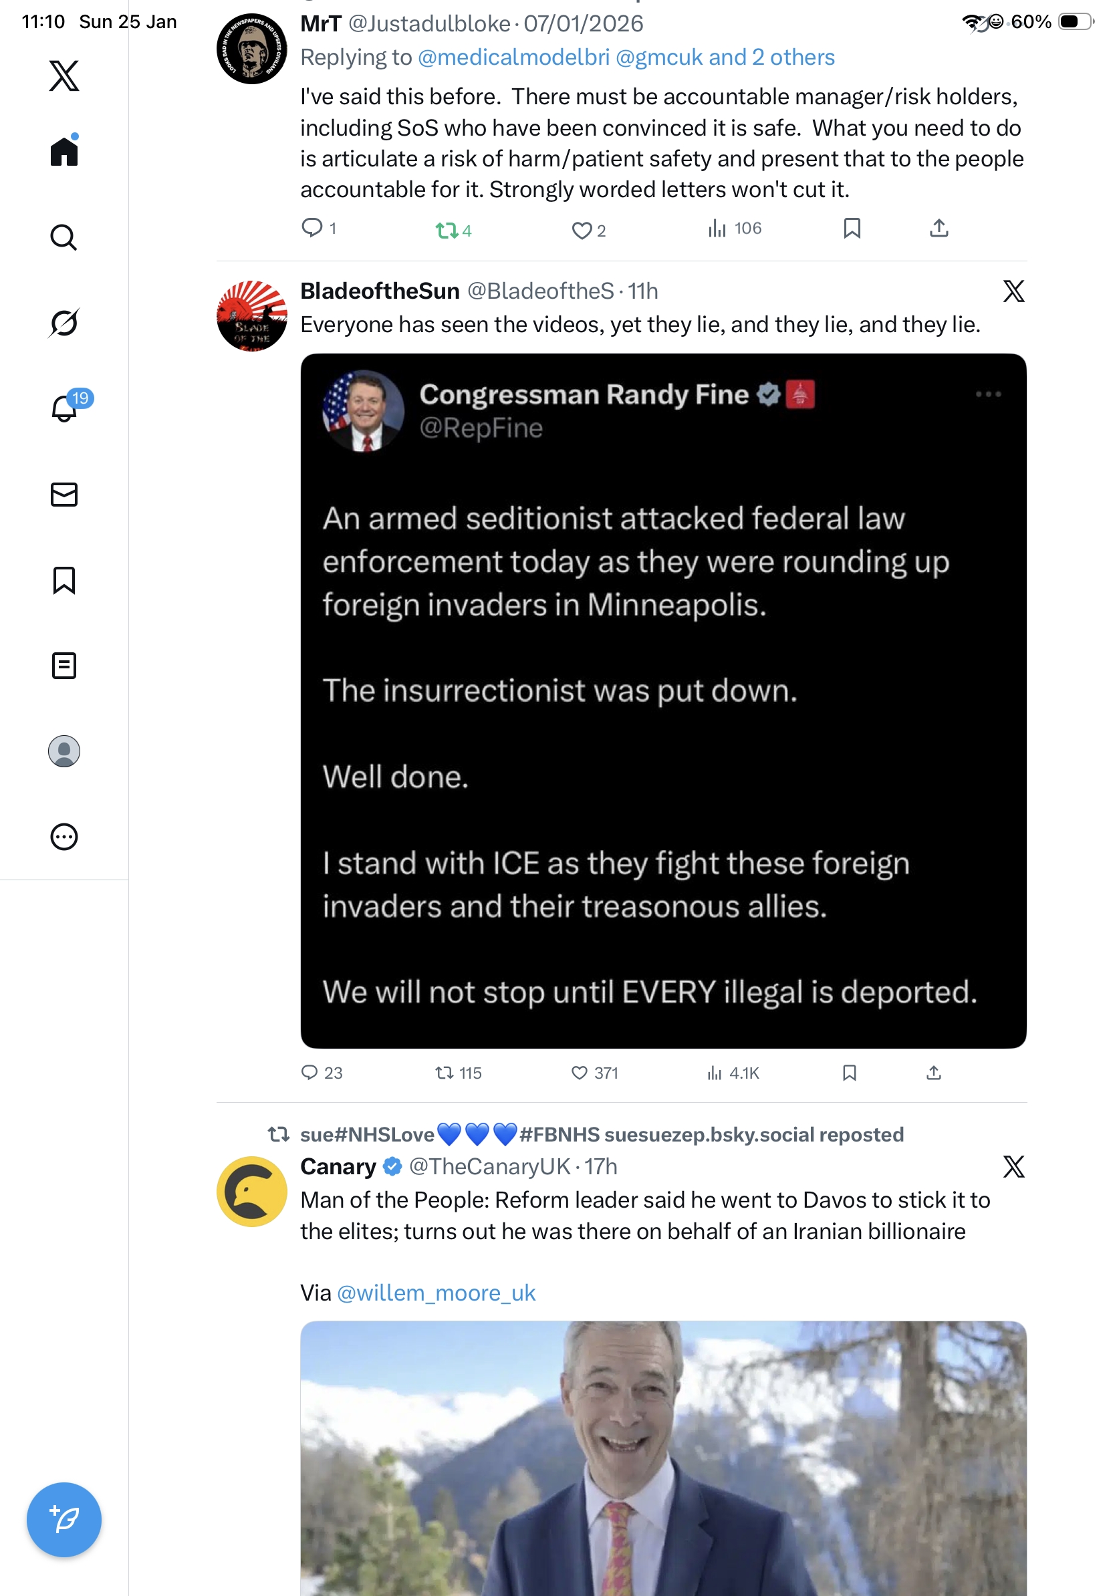1115x1596 pixels.
Task: Open Grok actions X icon on BladeoftheSun post
Action: point(1013,291)
